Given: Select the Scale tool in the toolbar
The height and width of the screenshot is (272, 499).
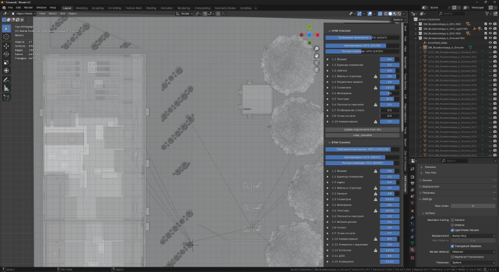Looking at the screenshot, I should point(7,61).
